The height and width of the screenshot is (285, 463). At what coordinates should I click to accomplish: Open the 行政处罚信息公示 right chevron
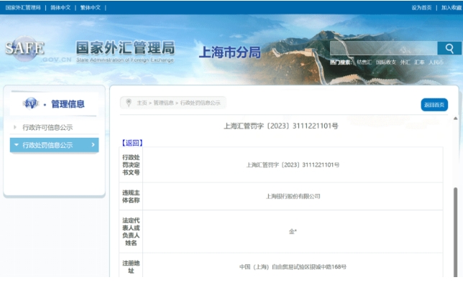pos(93,145)
